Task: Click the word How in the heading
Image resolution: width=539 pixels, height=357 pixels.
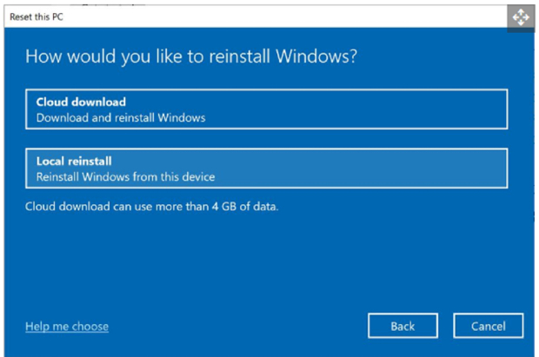Action: 43,57
